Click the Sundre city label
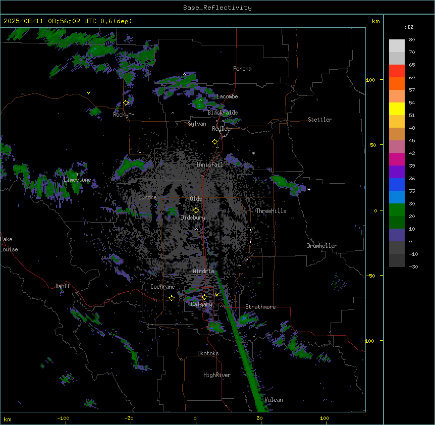Screen dimensions: 435x425 tap(147, 197)
